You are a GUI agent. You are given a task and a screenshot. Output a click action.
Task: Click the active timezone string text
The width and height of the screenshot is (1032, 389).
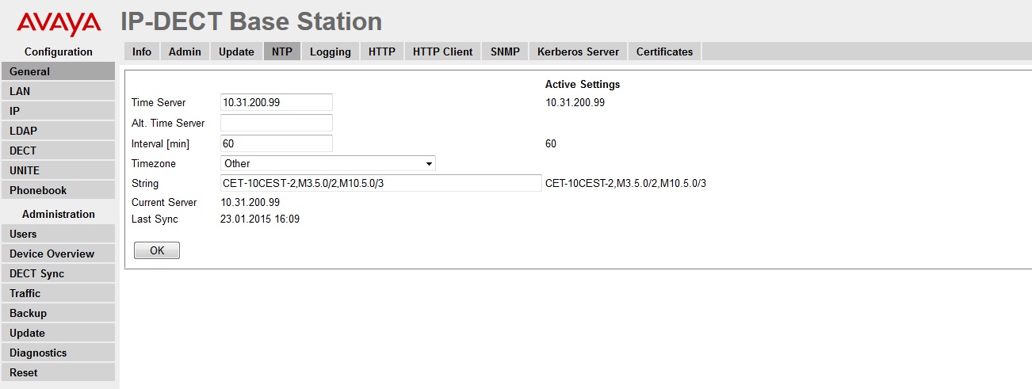(x=625, y=183)
